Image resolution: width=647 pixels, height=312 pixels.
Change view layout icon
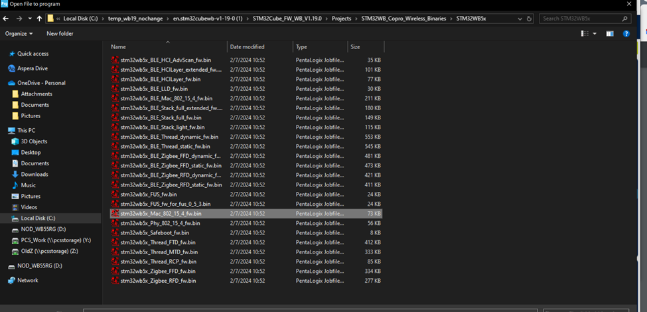pyautogui.click(x=584, y=33)
